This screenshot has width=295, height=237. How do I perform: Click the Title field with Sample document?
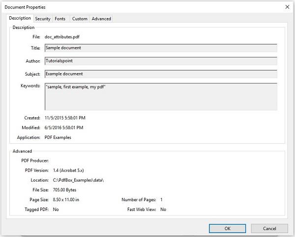[x=160, y=48]
